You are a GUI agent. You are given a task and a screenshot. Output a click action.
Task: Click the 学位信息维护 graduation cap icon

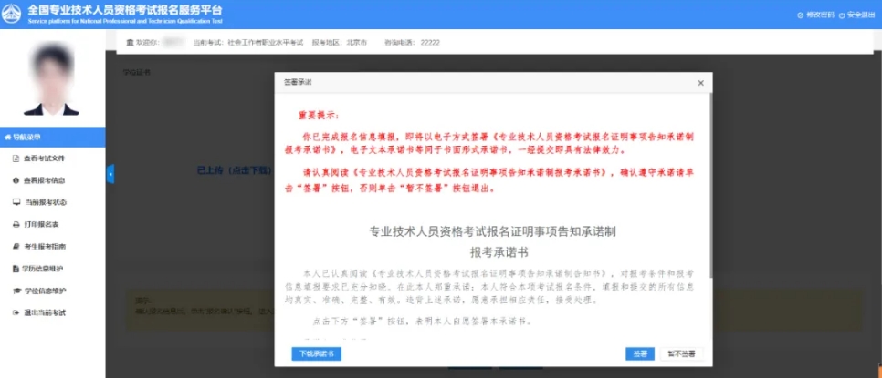click(x=16, y=291)
